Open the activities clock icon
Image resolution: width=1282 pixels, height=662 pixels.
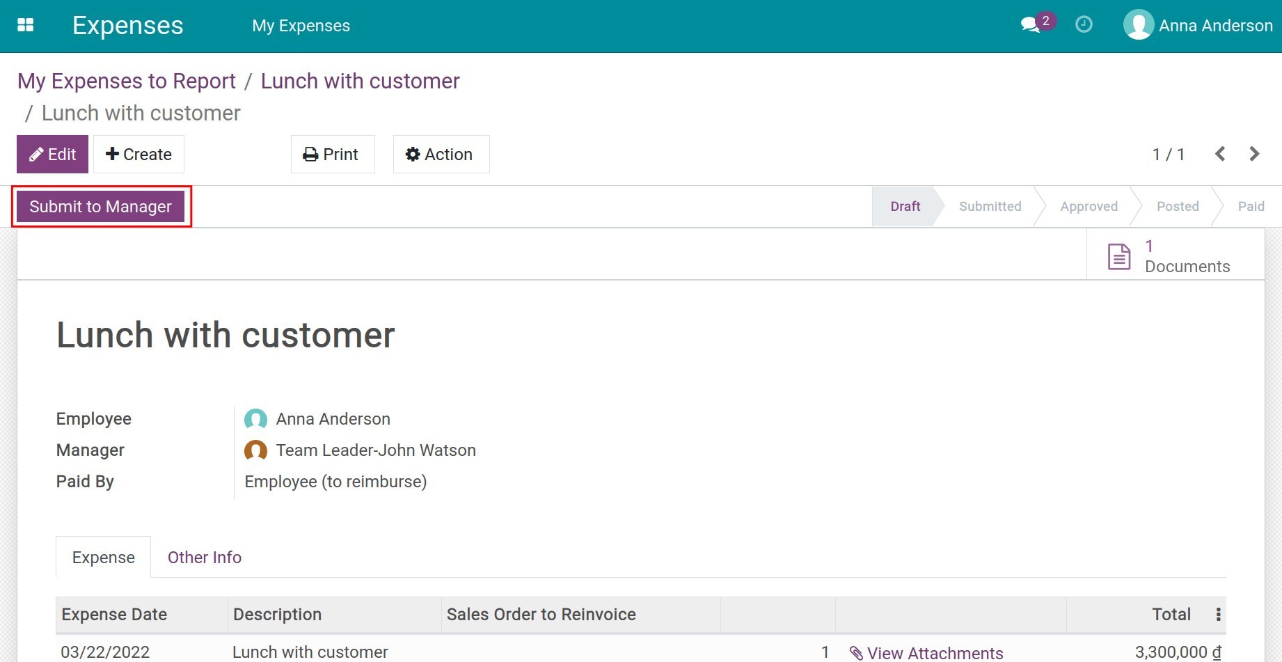point(1084,25)
